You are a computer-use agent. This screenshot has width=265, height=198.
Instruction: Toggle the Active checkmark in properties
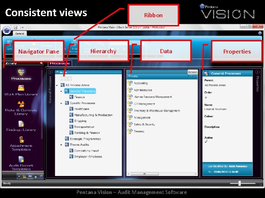(206, 142)
